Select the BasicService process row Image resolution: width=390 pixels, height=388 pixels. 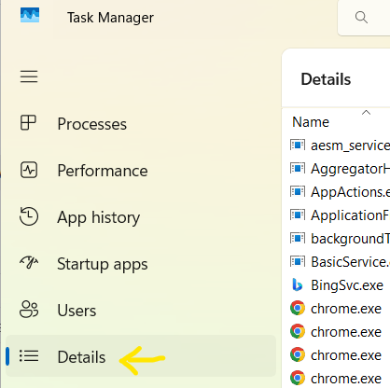pyautogui.click(x=340, y=262)
